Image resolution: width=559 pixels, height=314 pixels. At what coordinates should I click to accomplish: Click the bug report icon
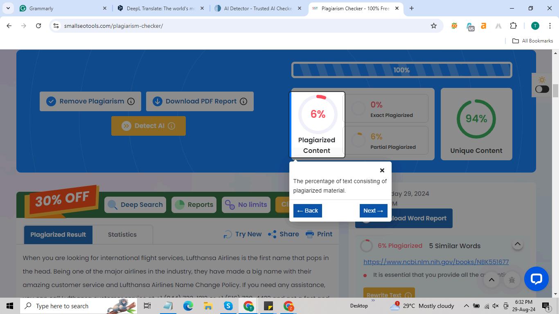(512, 280)
